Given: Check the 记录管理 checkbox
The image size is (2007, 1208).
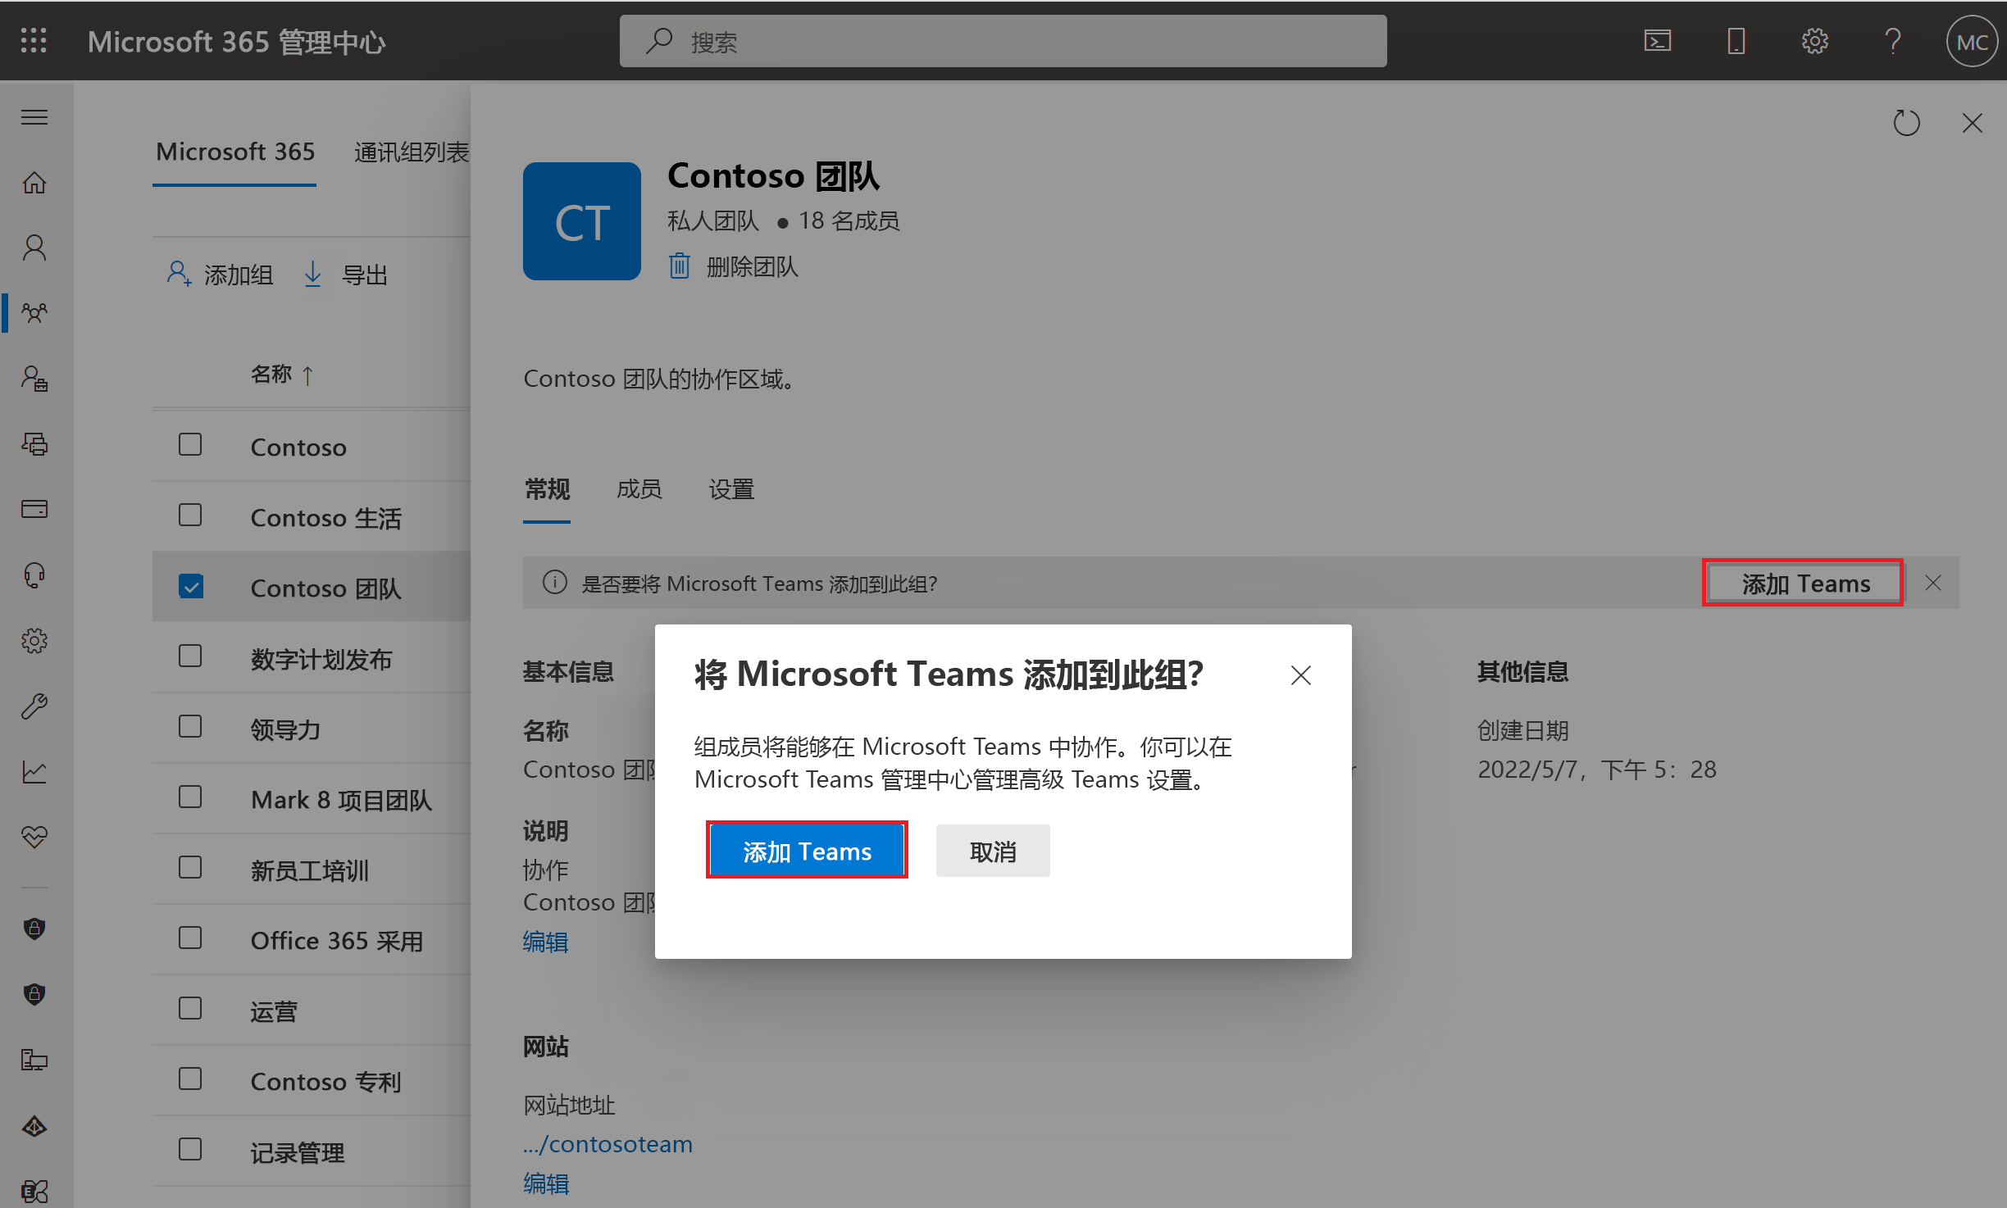Looking at the screenshot, I should click(x=190, y=1150).
